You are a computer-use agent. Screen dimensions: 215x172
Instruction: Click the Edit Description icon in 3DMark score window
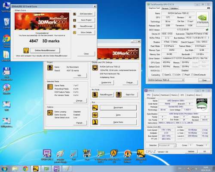[74, 14]
